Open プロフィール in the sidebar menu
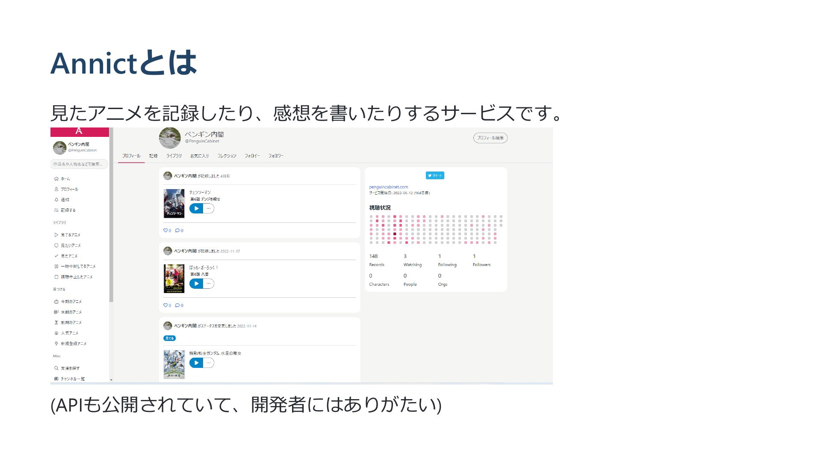821x462 pixels. [66, 189]
